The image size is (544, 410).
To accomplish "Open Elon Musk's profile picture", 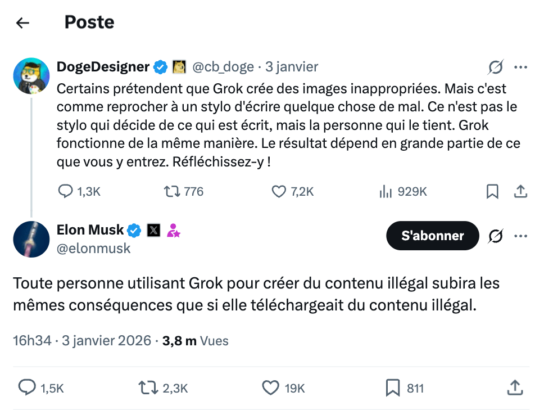I will pyautogui.click(x=31, y=239).
